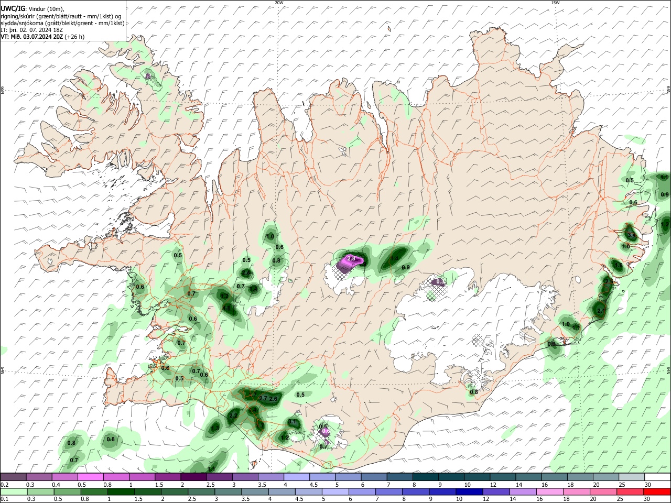Select lower rain legend swatch at 0.3
Viewport: 671px width, 503px height.
39,491
